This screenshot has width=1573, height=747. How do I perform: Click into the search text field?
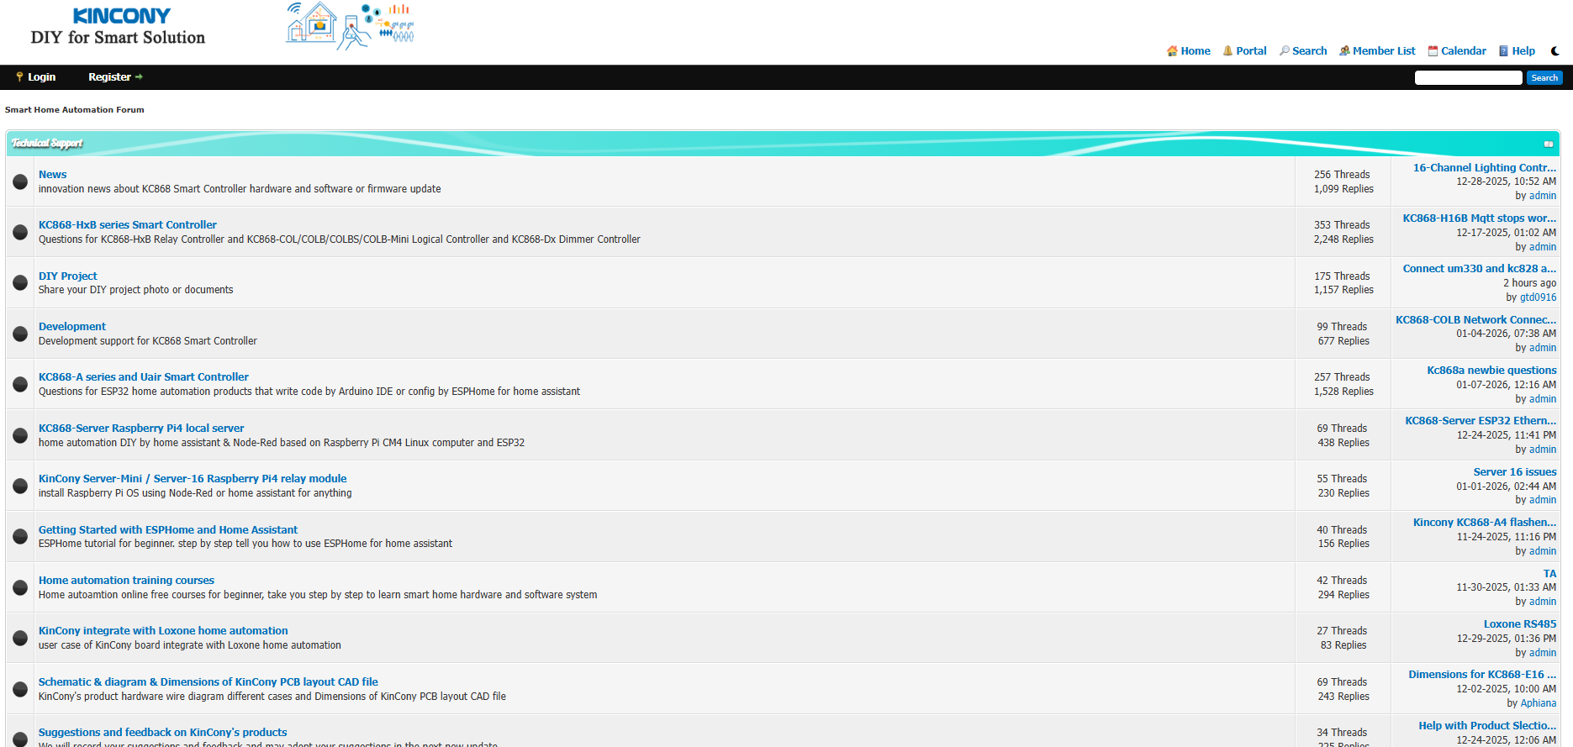pos(1468,78)
